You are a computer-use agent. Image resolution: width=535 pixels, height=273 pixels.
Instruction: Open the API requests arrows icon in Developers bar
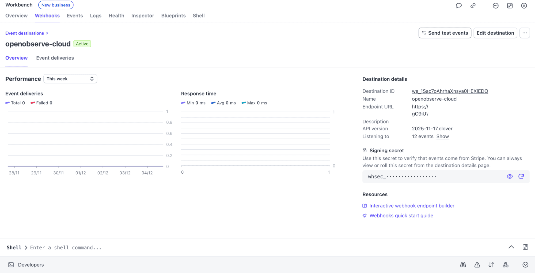pos(491,265)
